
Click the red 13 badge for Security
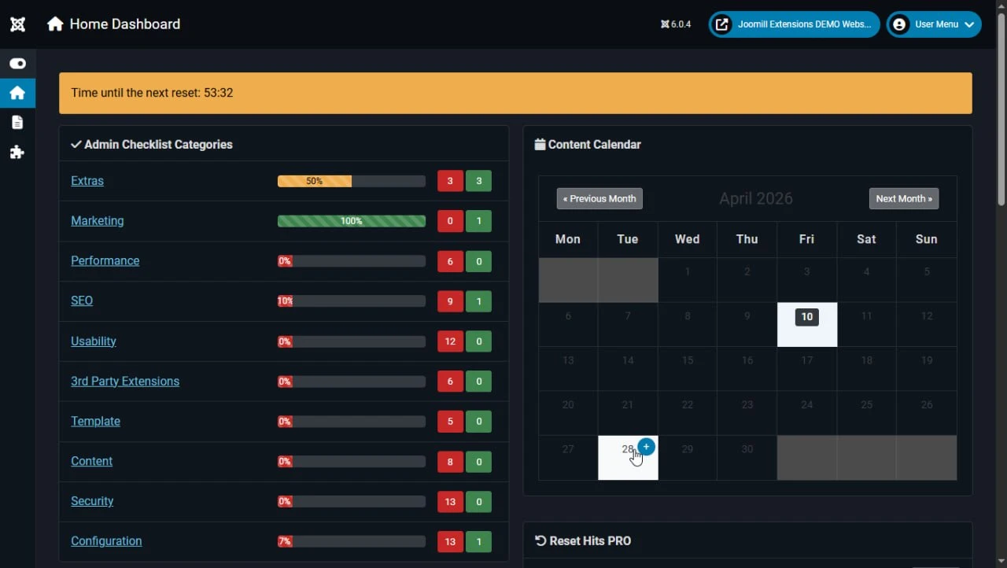pos(450,501)
